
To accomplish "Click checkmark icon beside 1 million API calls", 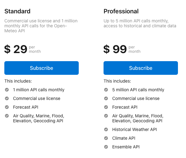I will coord(7,90).
